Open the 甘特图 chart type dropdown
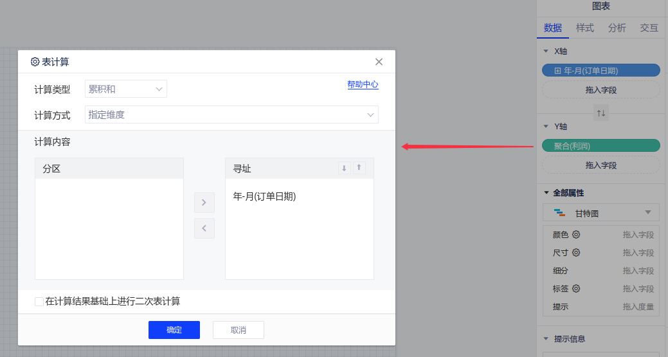 601,213
